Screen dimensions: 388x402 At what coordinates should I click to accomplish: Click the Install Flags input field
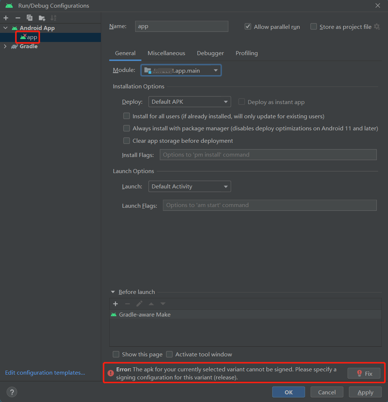pyautogui.click(x=268, y=155)
